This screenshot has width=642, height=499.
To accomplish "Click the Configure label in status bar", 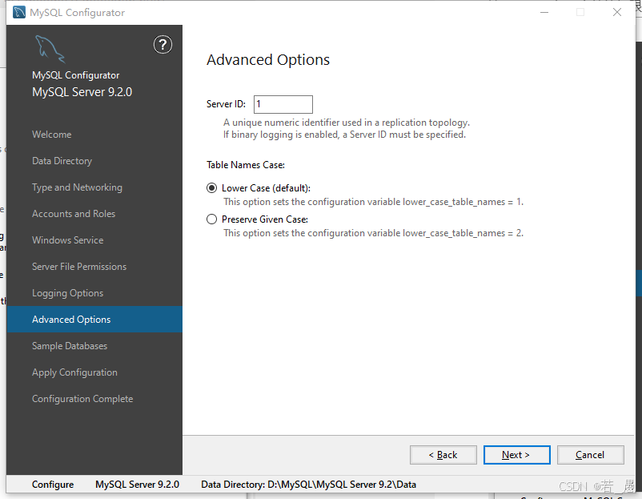I will [53, 485].
